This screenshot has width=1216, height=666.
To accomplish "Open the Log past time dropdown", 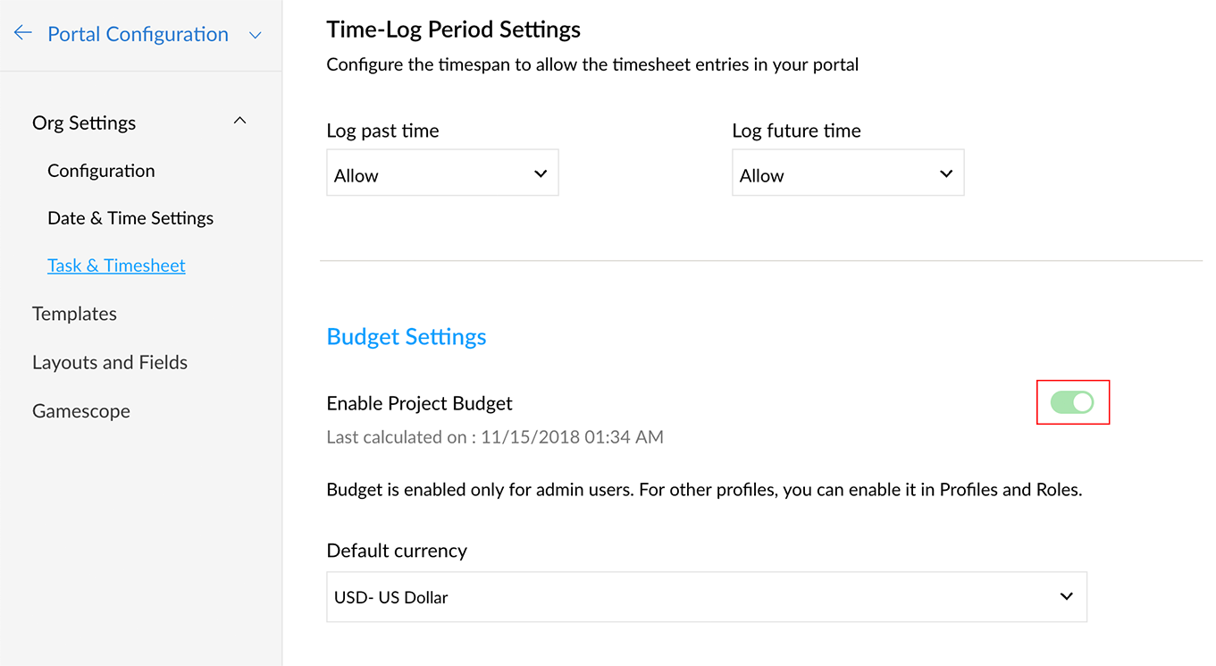I will tap(442, 173).
